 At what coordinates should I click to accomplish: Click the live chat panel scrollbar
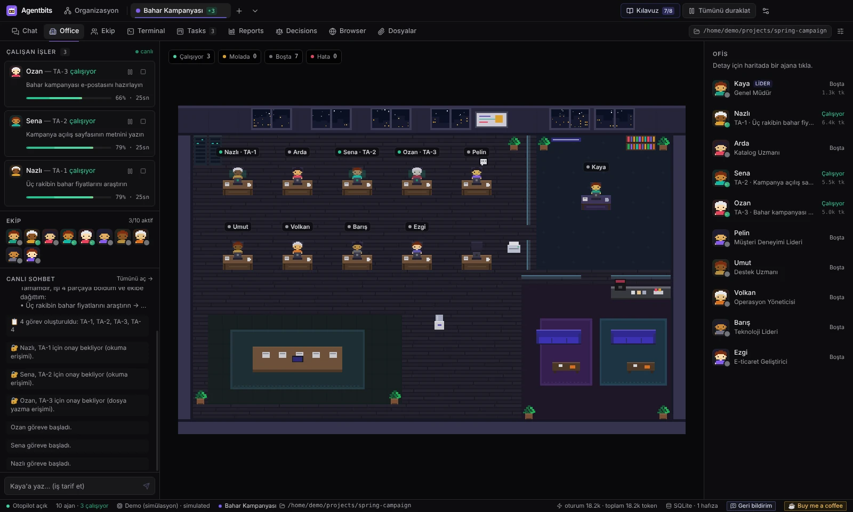coord(157,400)
